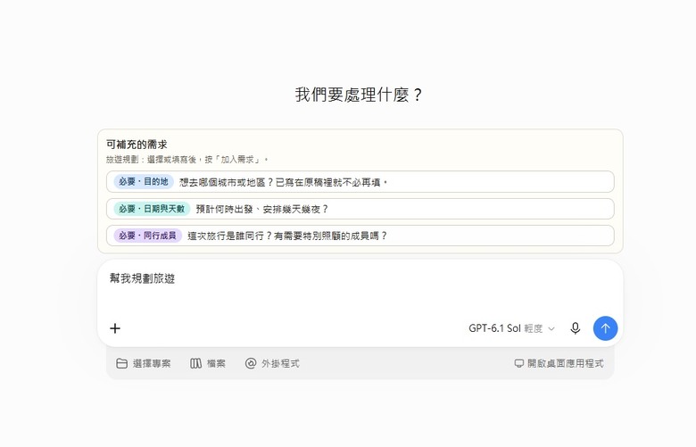
Task: Click the @ icon for 外掛程式
Action: [251, 363]
